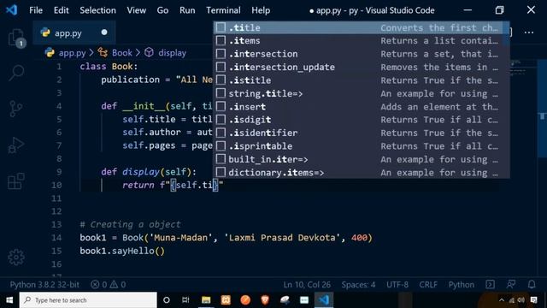Open Source Control view
Image resolution: width=547 pixels, height=308 pixels.
[15, 109]
